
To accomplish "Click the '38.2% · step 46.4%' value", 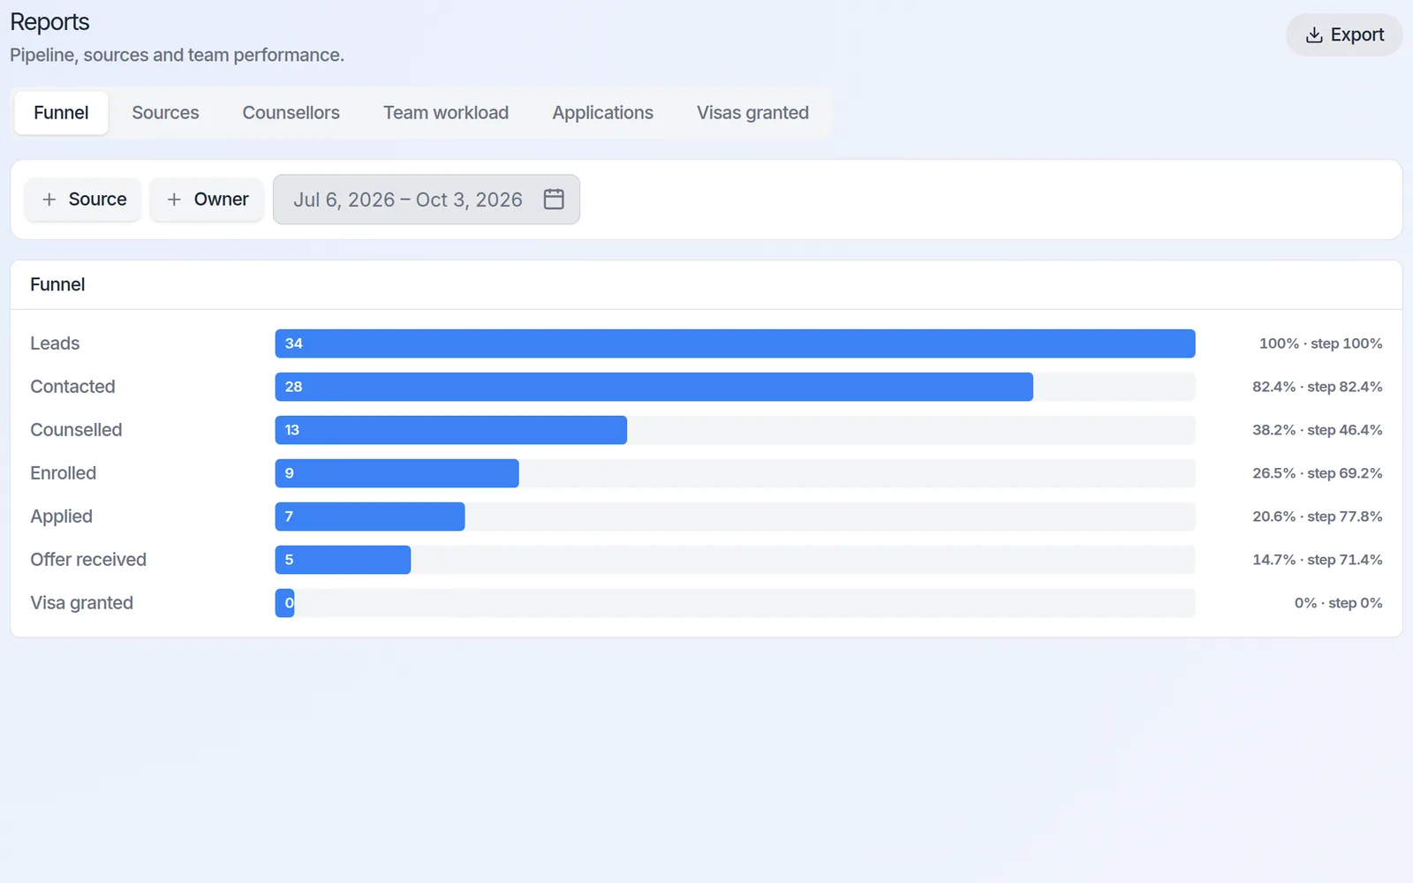I will click(x=1317, y=430).
